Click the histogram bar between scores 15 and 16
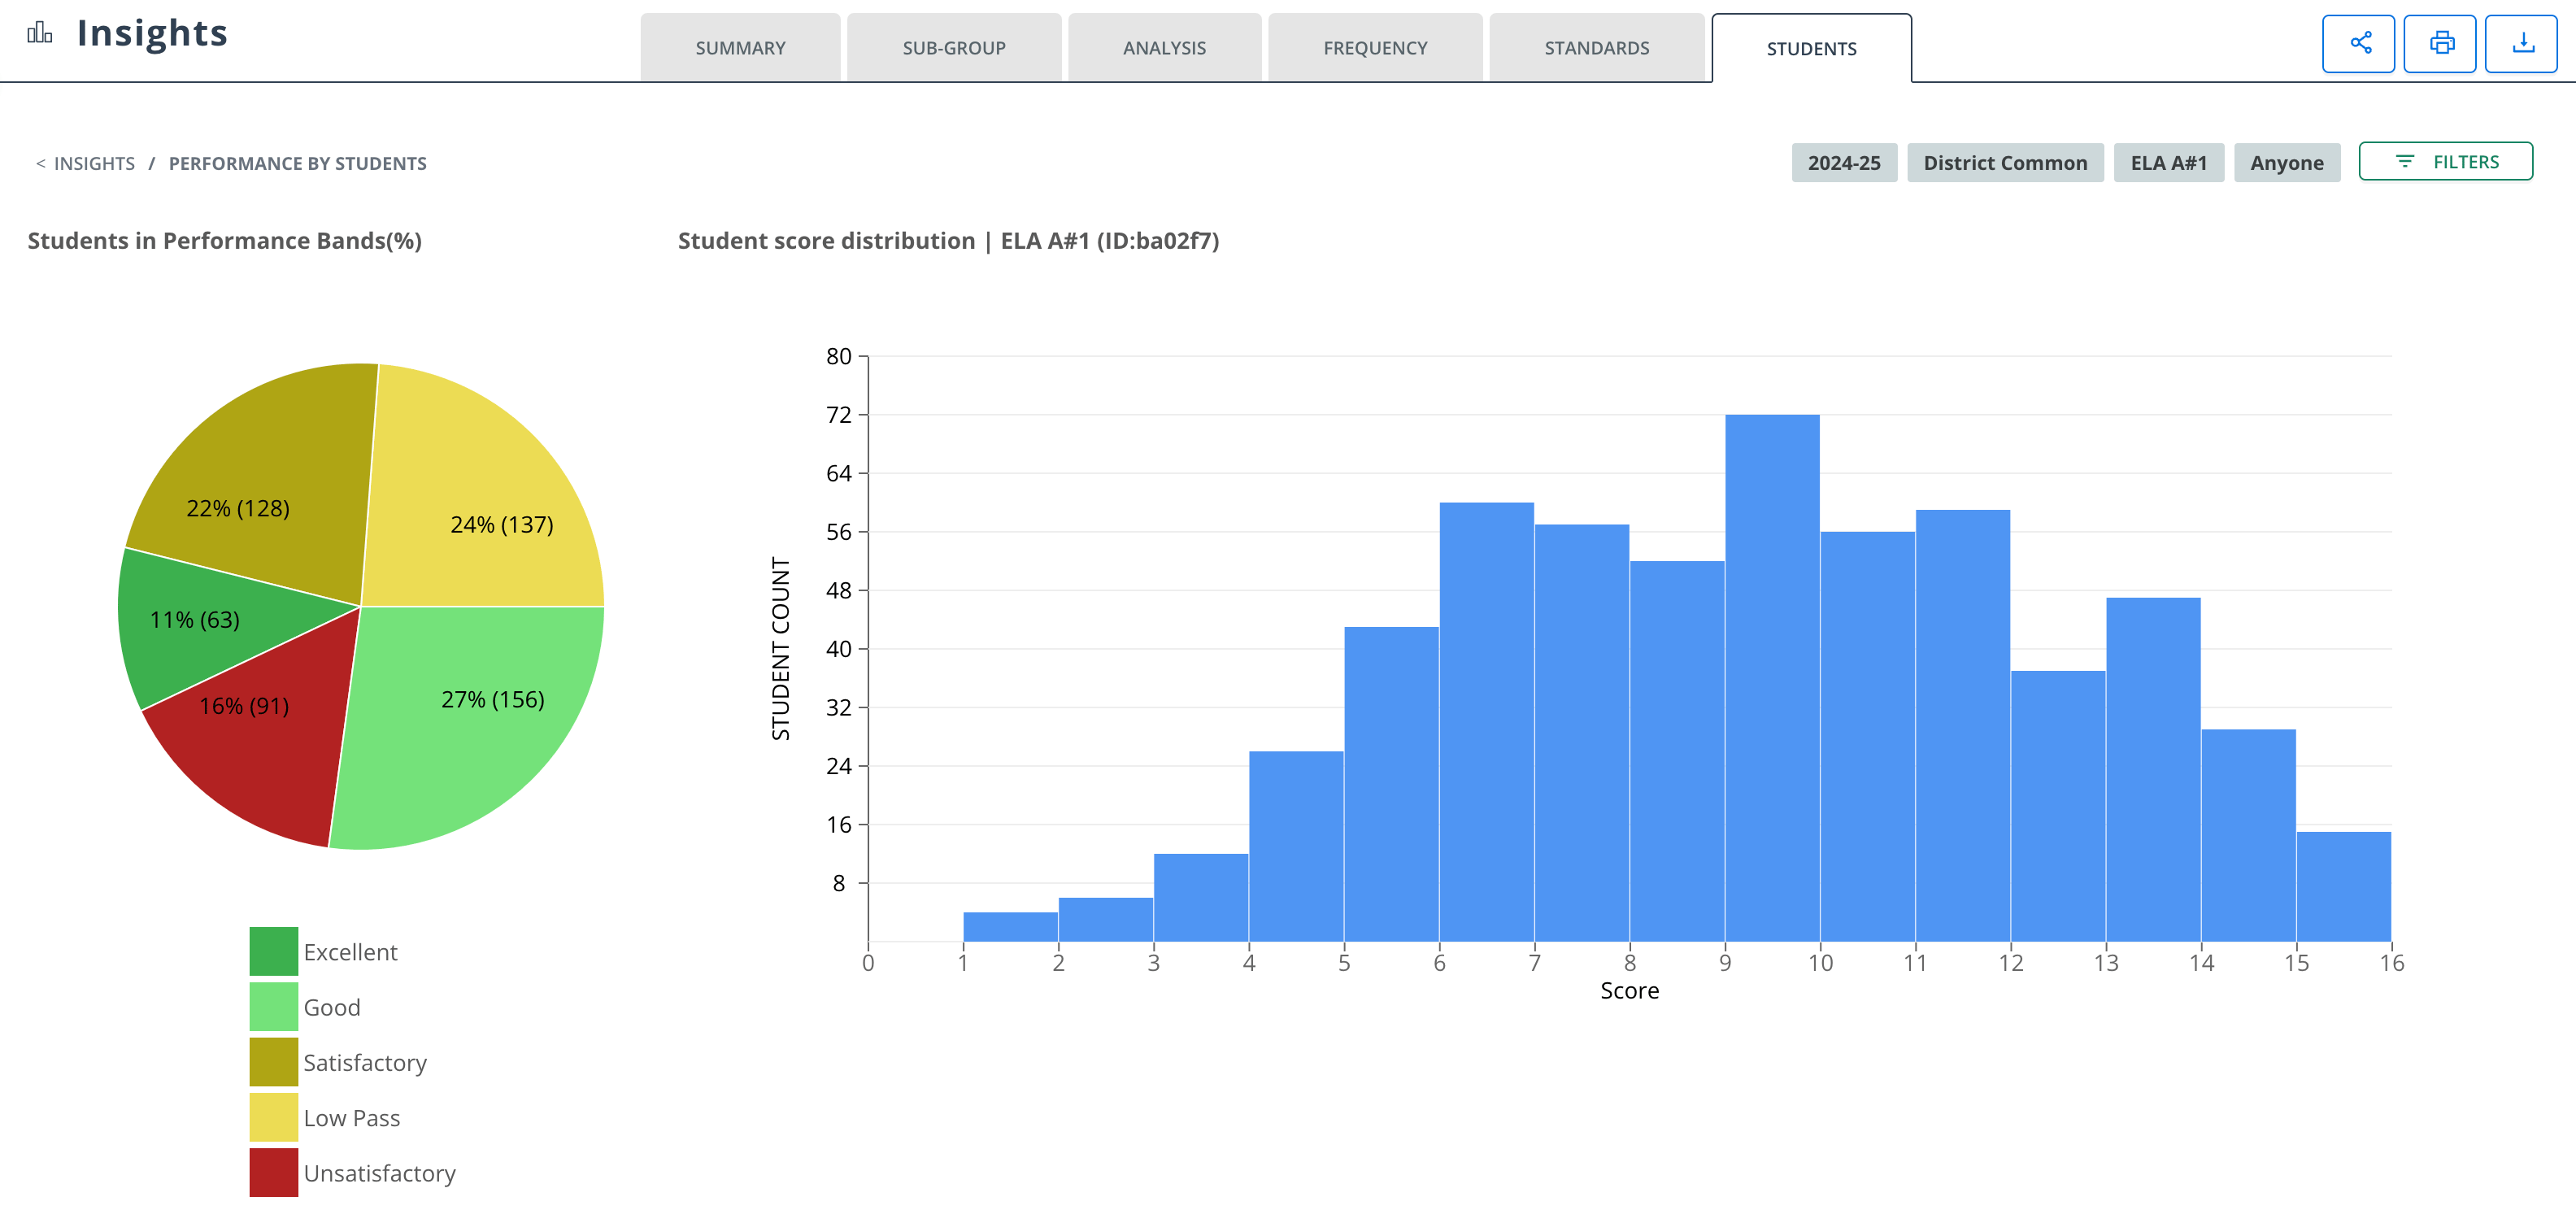 point(2344,886)
